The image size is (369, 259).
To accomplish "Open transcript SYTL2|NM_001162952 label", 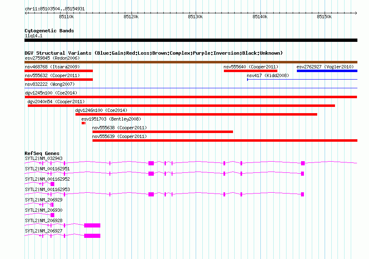I will pyautogui.click(x=47, y=179).
